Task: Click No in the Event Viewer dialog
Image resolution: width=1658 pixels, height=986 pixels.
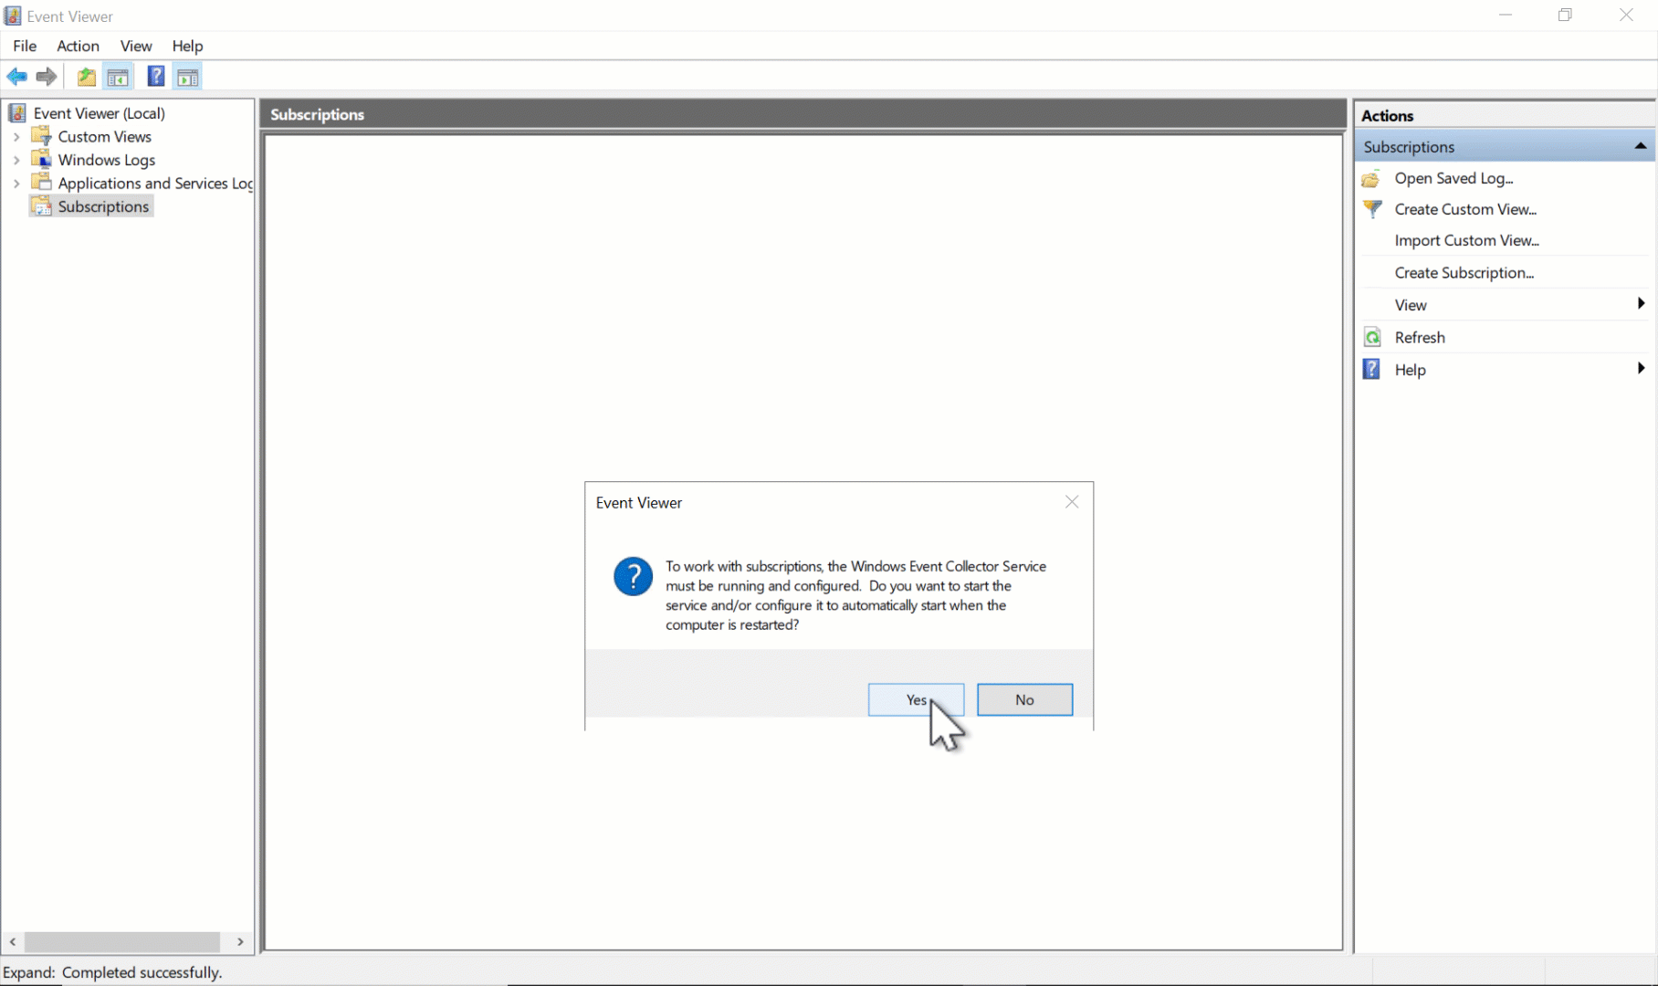Action: [x=1024, y=699]
